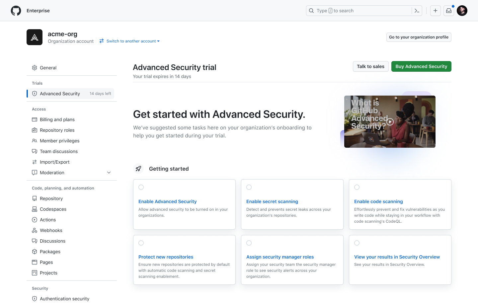Open the Enable code scanning link

click(378, 201)
